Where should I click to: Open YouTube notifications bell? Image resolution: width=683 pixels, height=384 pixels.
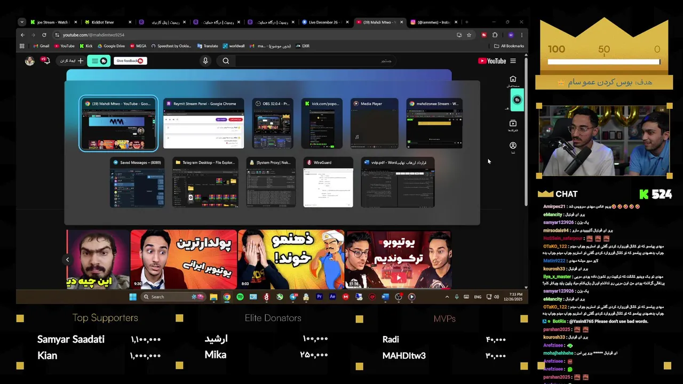point(46,61)
